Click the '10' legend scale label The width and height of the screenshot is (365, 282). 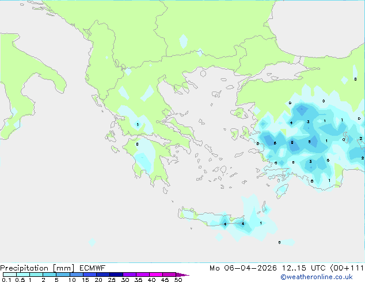[72, 280]
